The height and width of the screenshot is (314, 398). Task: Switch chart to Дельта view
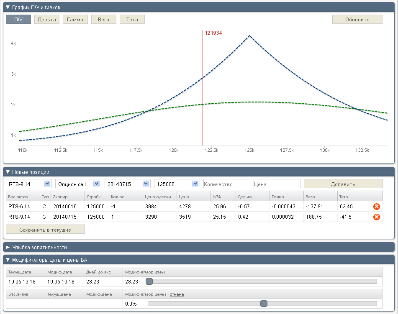click(x=47, y=19)
